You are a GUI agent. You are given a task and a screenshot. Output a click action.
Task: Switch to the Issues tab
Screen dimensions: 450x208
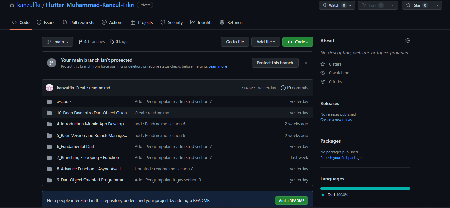46,22
